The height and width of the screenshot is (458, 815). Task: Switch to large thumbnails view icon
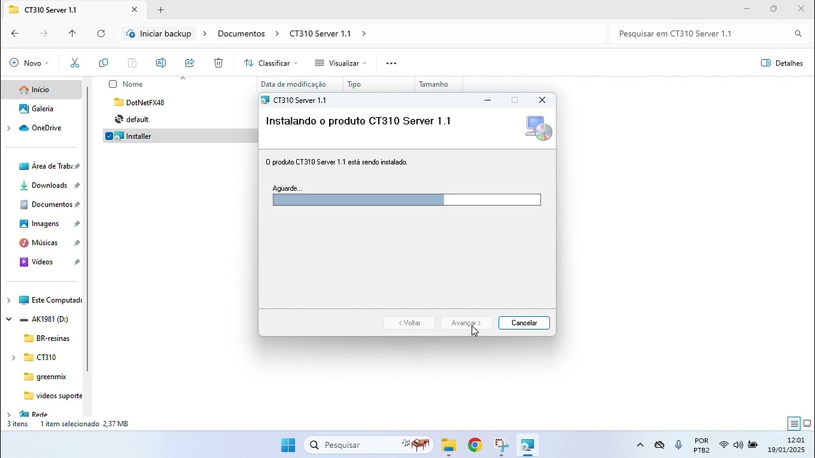click(807, 424)
